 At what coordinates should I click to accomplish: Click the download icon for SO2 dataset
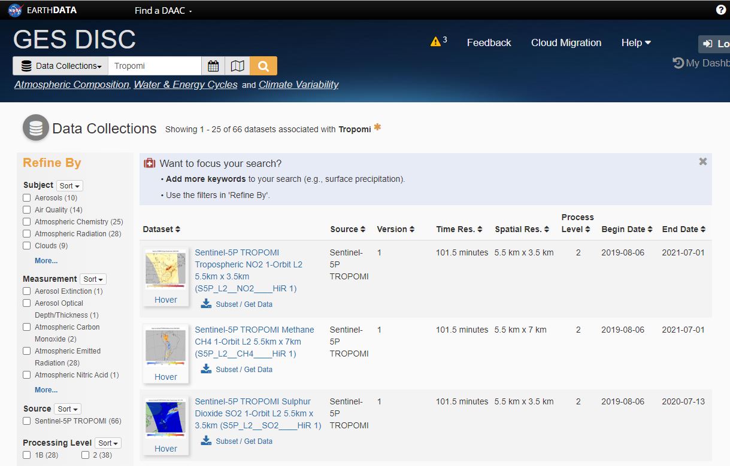(x=206, y=441)
